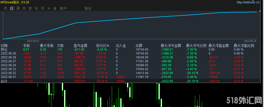
Task: Open the 备 notes tab
Action: click(x=55, y=8)
